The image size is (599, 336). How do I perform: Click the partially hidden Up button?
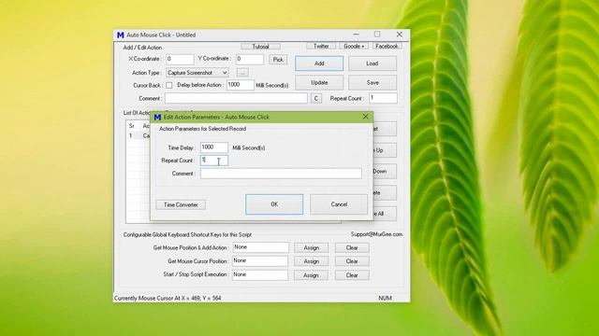(385, 150)
